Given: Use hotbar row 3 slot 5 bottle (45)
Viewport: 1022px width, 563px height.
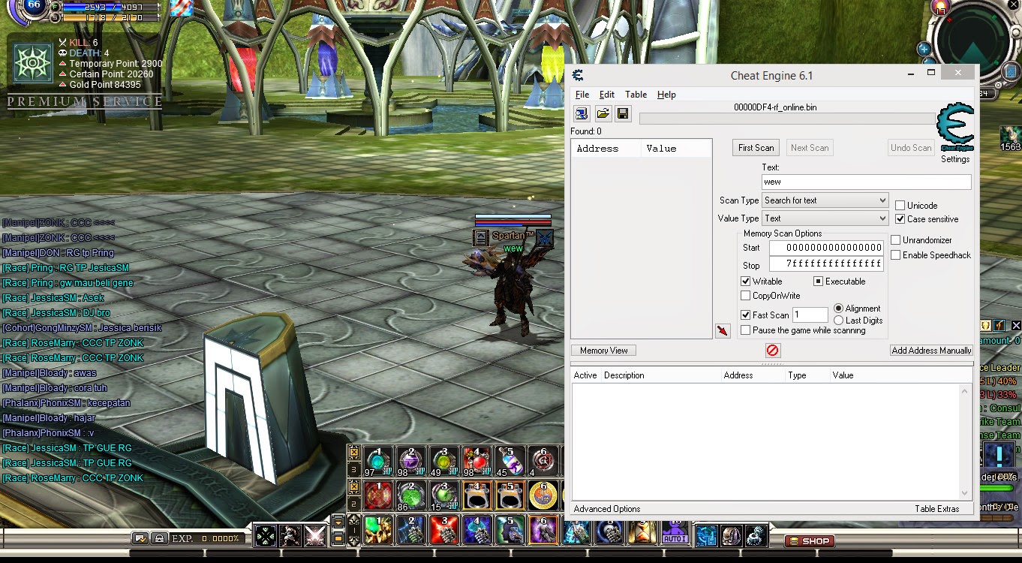Looking at the screenshot, I should coord(509,461).
